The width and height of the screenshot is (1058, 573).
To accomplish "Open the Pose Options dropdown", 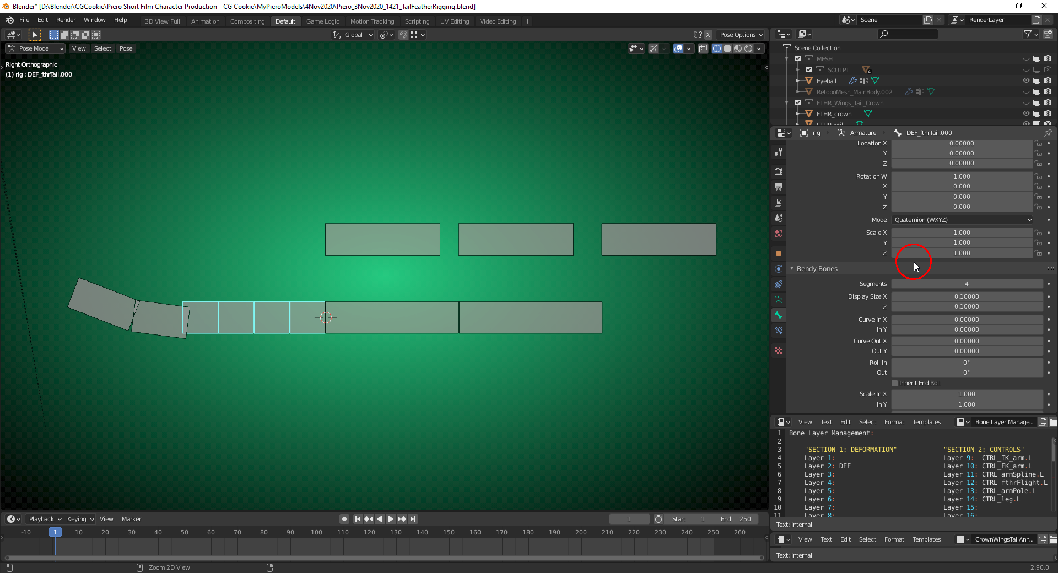I will point(741,34).
